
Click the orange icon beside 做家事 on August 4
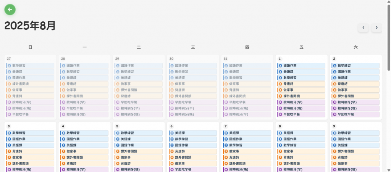point(63,151)
